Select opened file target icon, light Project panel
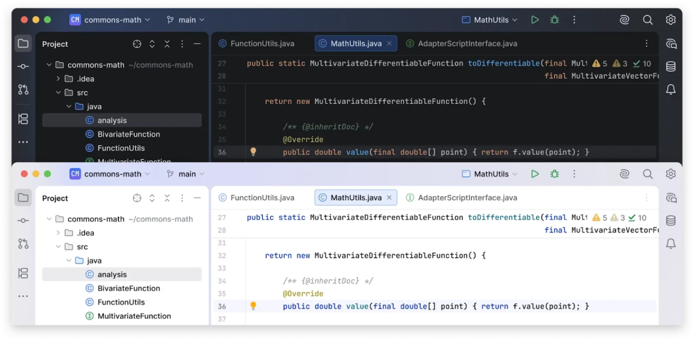Viewport: 694px width, 340px height. 138,198
